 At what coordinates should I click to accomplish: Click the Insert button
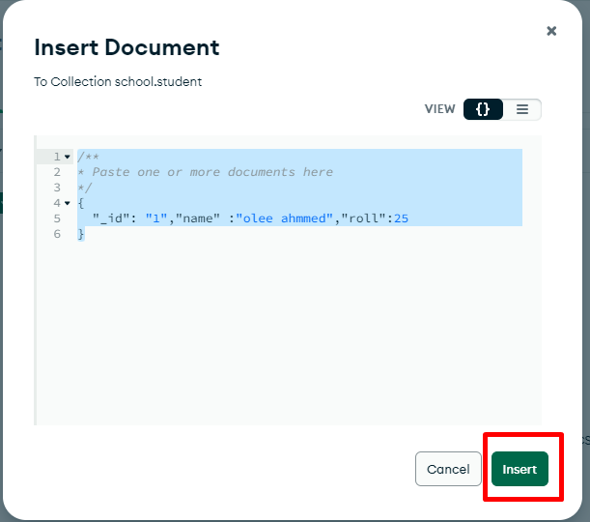pos(520,469)
